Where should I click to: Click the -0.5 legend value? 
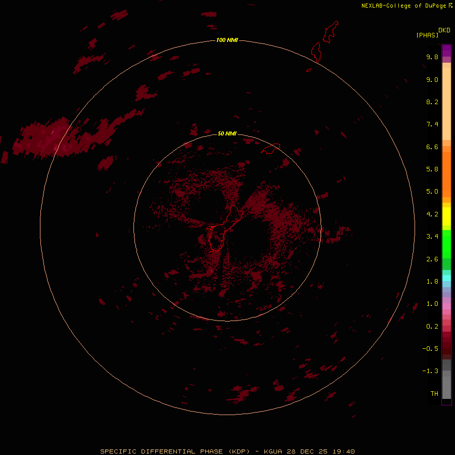[x=430, y=349]
